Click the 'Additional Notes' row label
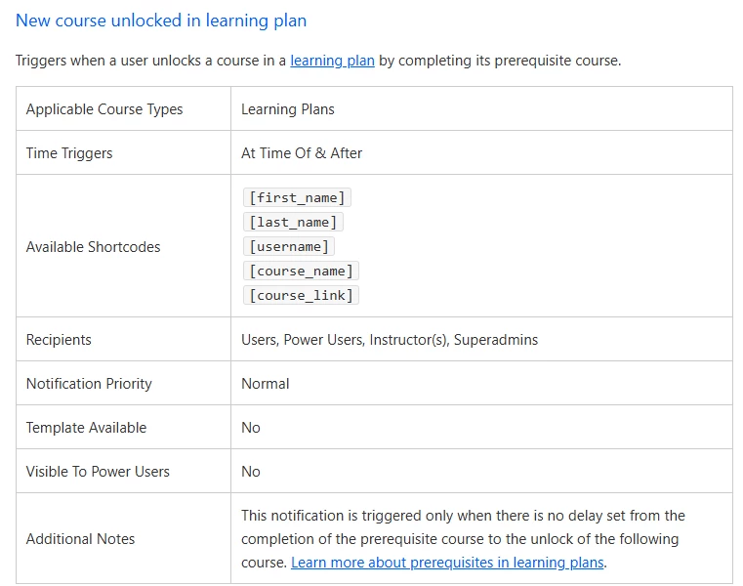743x586 pixels. tap(80, 539)
